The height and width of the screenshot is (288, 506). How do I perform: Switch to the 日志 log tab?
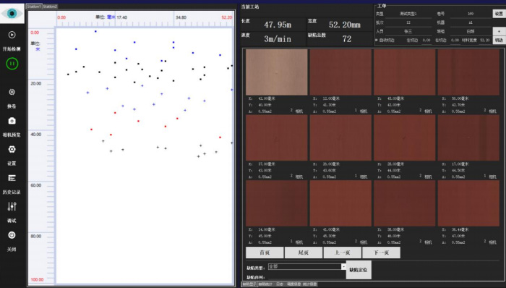click(280, 284)
